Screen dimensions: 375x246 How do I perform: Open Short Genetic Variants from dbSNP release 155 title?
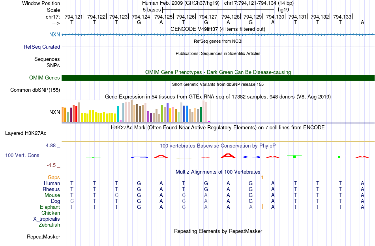coord(218,84)
